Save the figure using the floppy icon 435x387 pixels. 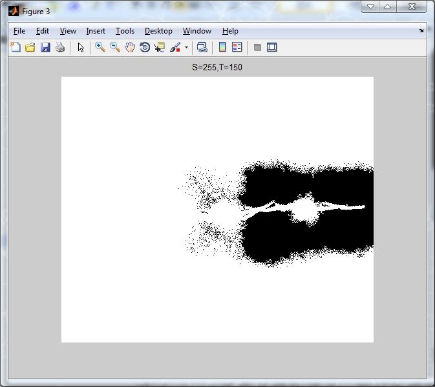(x=45, y=47)
